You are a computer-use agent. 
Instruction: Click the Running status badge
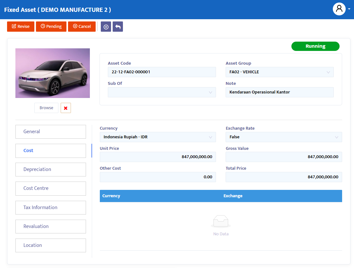[x=315, y=46]
